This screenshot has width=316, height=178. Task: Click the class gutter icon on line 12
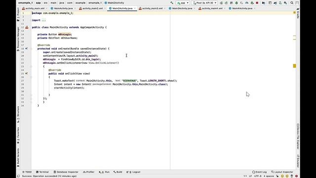[x=27, y=27]
